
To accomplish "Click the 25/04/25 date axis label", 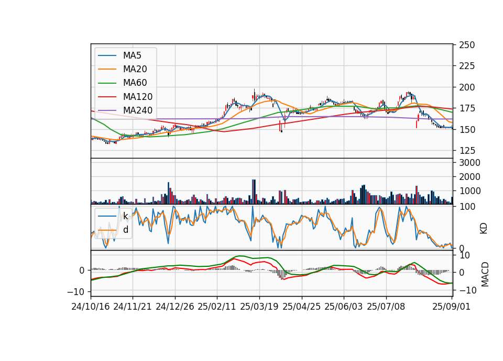I will click(x=302, y=307).
